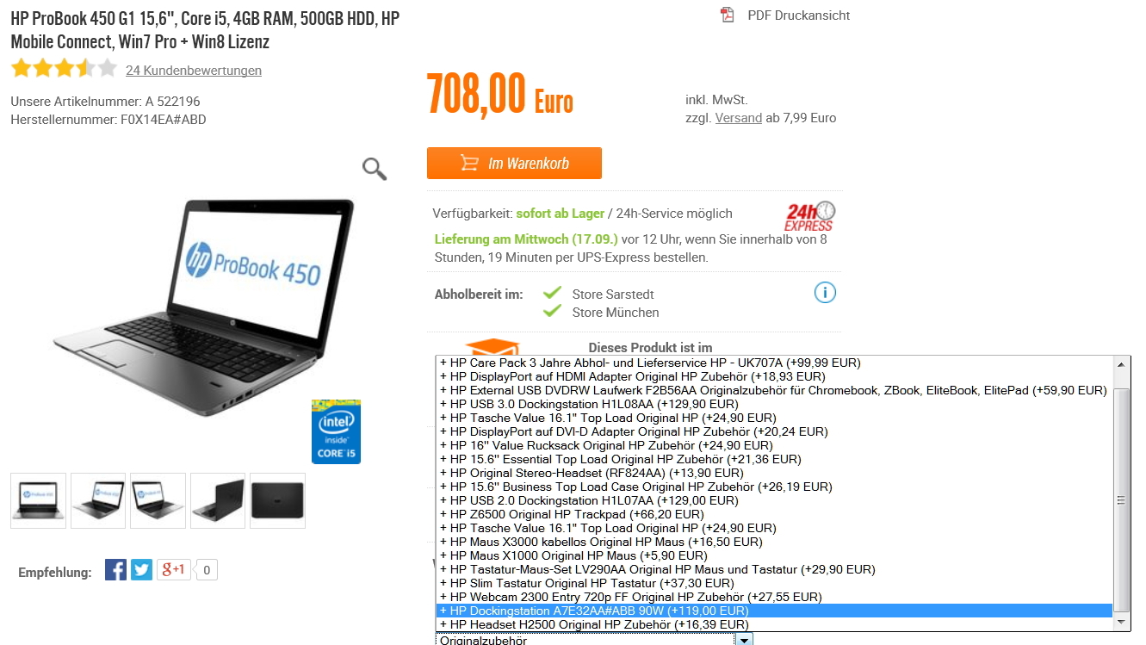Screen dimensions: 1146x645
Task: Add product with Im Warenkorb button
Action: click(x=514, y=163)
